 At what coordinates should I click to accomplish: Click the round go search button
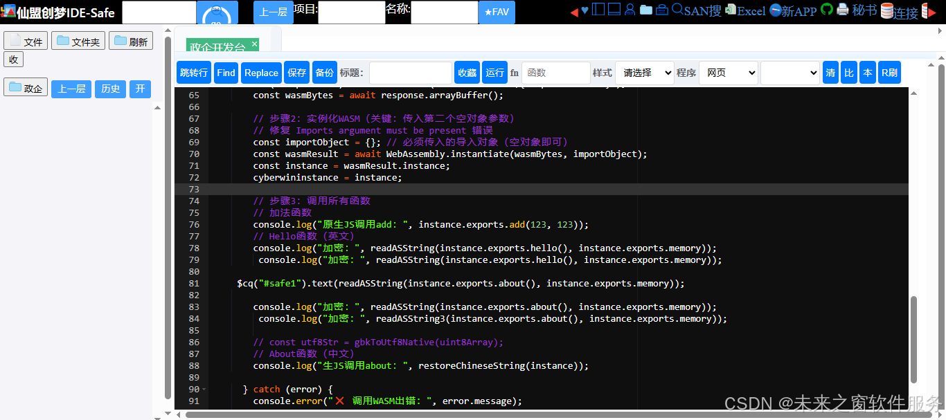click(x=217, y=13)
